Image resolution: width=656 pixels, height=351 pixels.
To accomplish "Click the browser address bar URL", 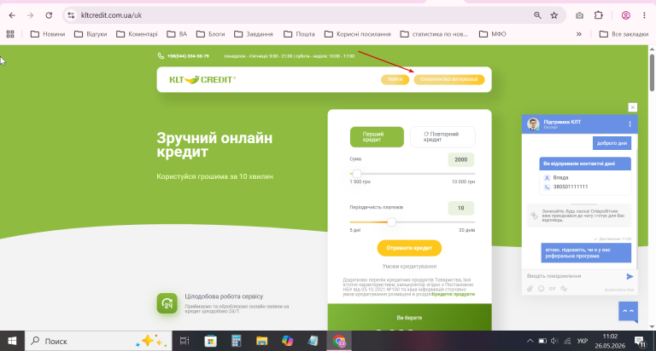I will [111, 15].
